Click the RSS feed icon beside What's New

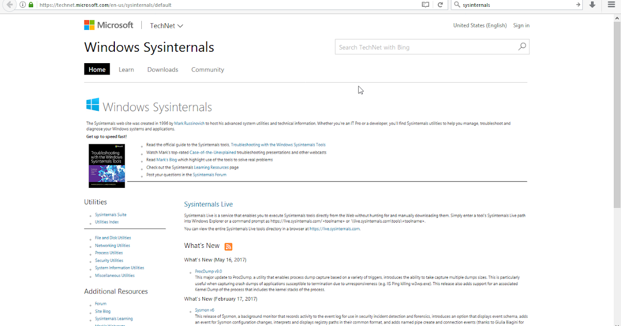[x=228, y=246]
